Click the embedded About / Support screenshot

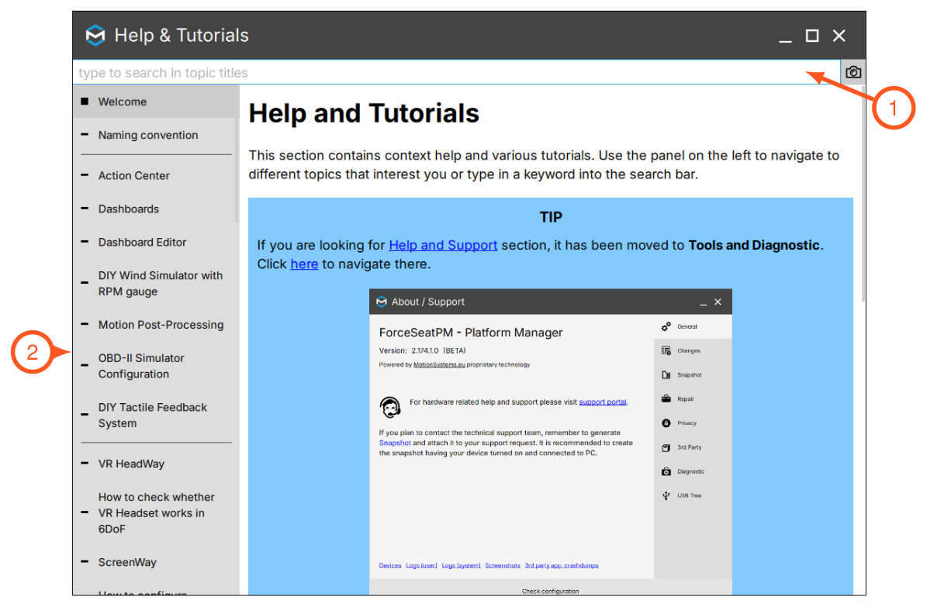pyautogui.click(x=551, y=442)
